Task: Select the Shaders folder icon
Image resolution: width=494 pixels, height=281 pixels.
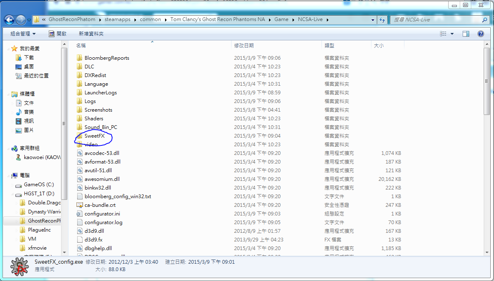Action: 79,118
